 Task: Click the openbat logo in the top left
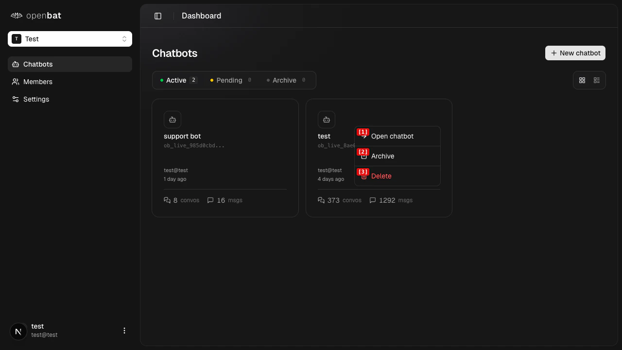[x=35, y=16]
